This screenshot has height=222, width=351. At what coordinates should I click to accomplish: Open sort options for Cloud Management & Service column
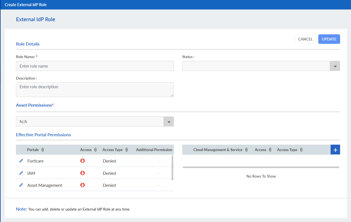tap(247, 149)
